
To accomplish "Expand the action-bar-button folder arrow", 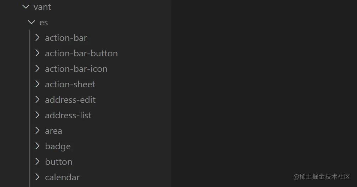I will point(38,53).
